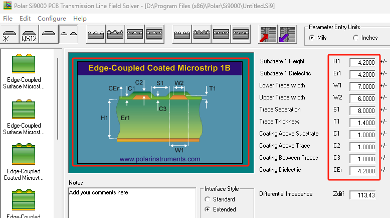Image resolution: width=390 pixels, height=218 pixels.
Task: Click structure icon immediately left of red-arrow icon
Action: click(240, 35)
